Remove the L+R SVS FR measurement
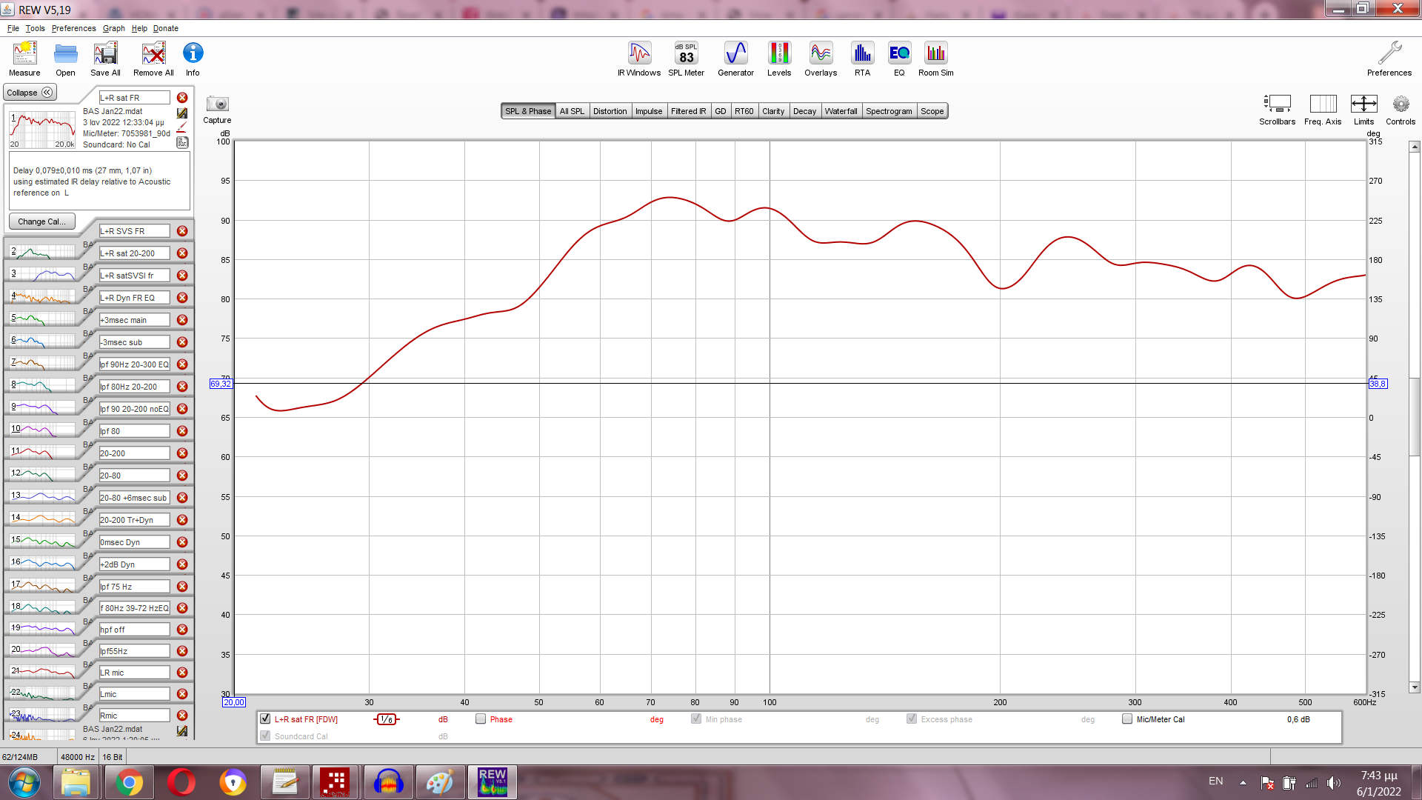Image resolution: width=1422 pixels, height=800 pixels. point(182,231)
